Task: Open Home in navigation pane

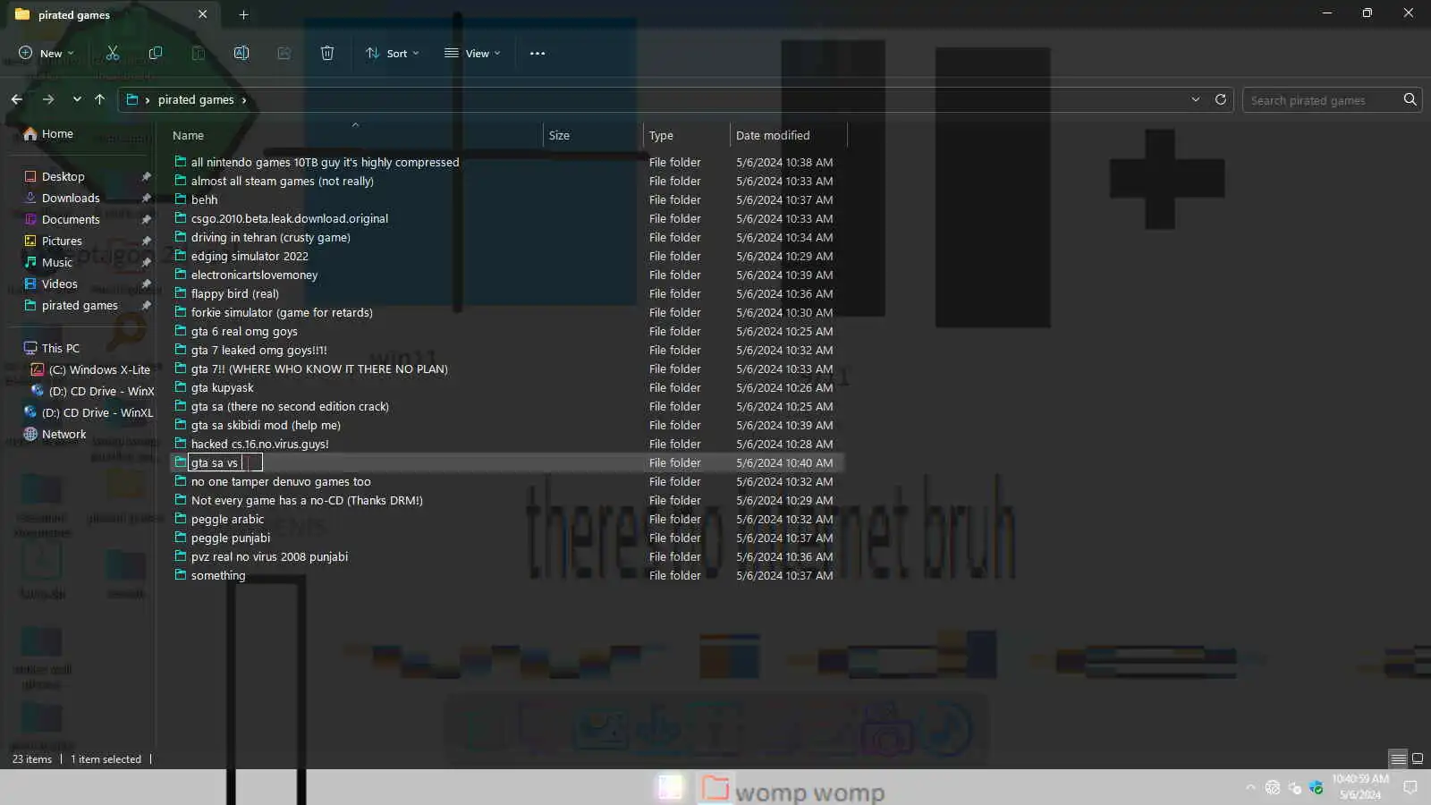Action: point(57,133)
